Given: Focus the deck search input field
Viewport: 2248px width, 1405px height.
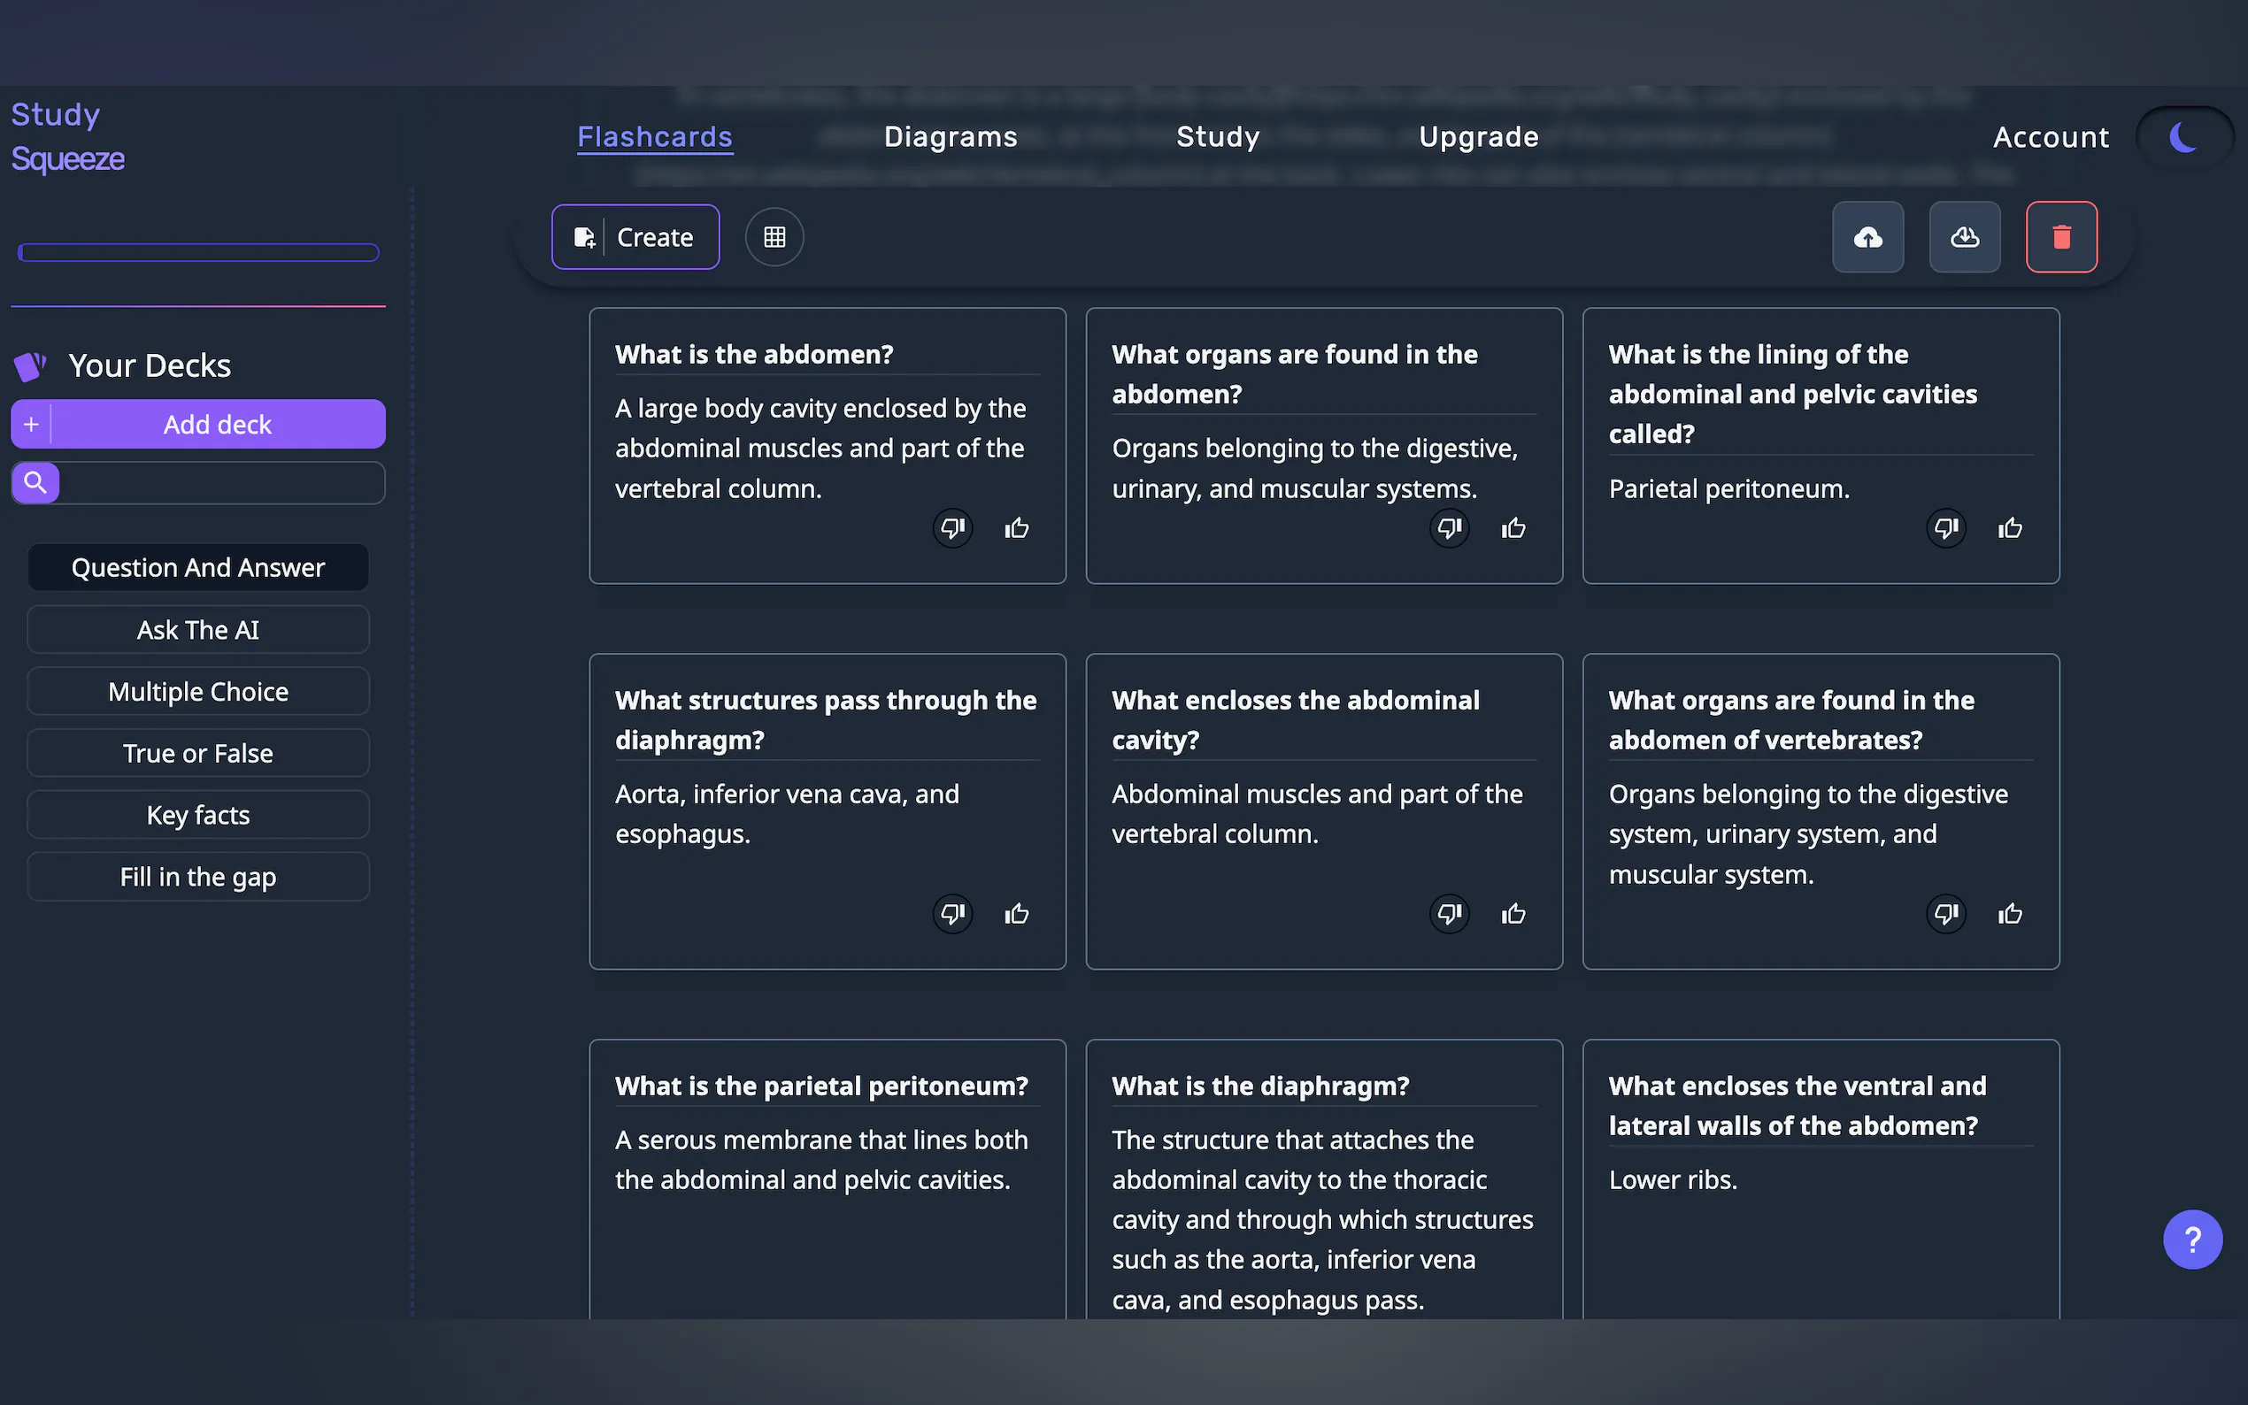Looking at the screenshot, I should pyautogui.click(x=221, y=483).
